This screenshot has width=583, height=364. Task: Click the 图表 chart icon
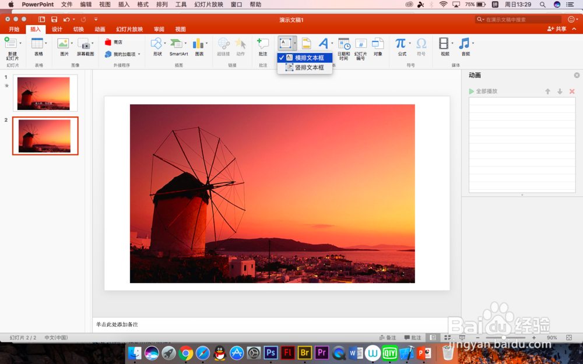198,44
